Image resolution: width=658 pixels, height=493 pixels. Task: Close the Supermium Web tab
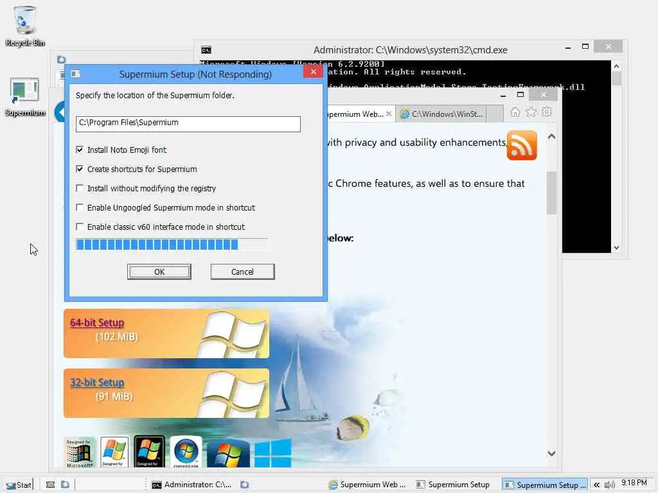[x=389, y=114]
